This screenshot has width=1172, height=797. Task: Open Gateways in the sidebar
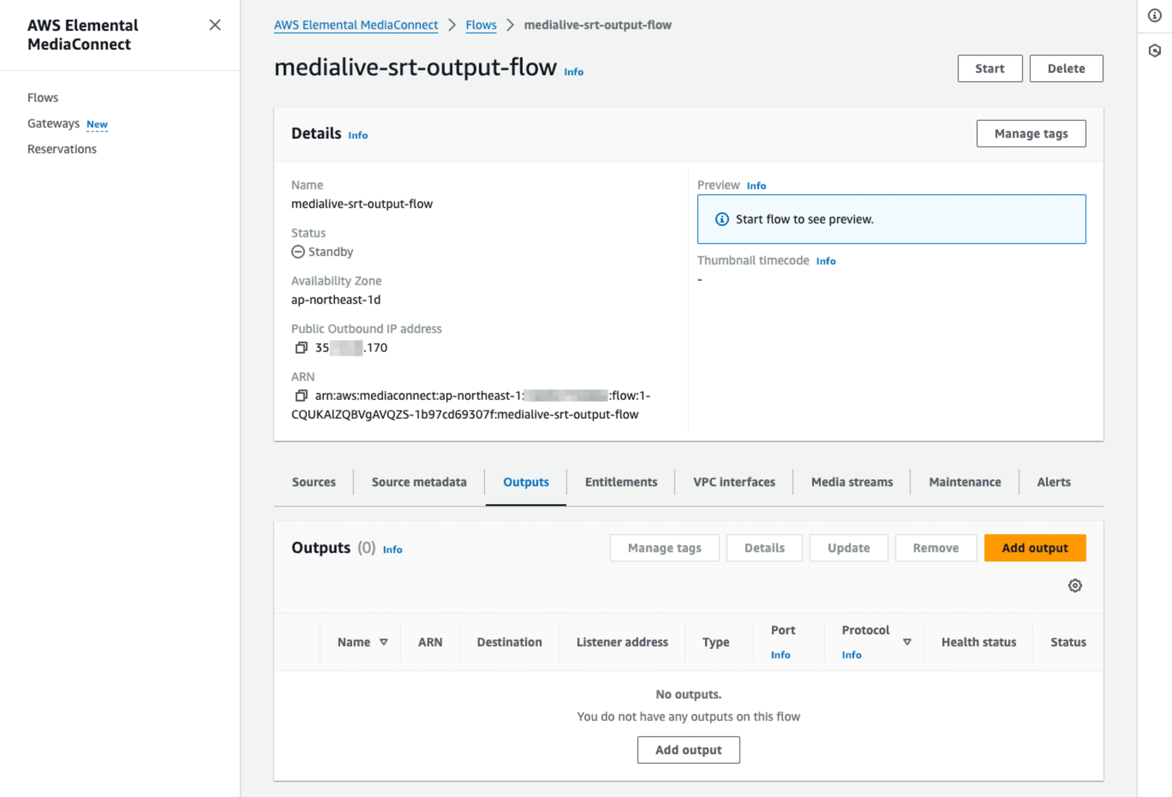pos(53,124)
